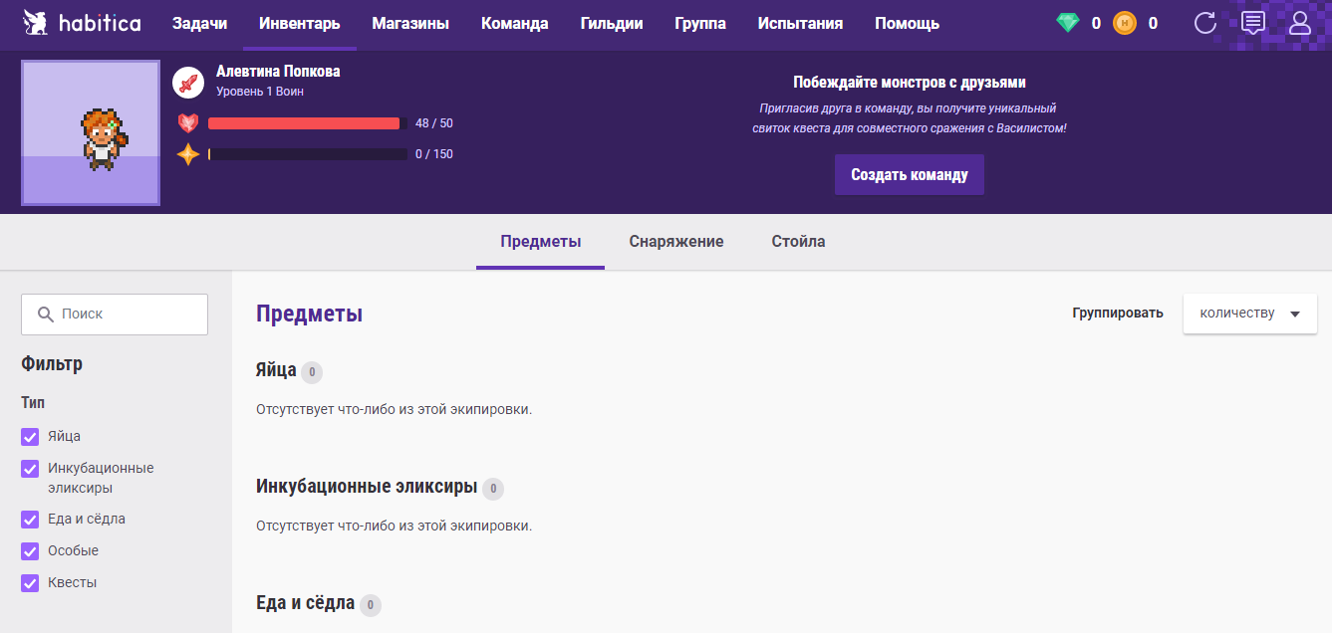Click the Яйца count badge 0
Image resolution: width=1332 pixels, height=633 pixels.
point(312,372)
